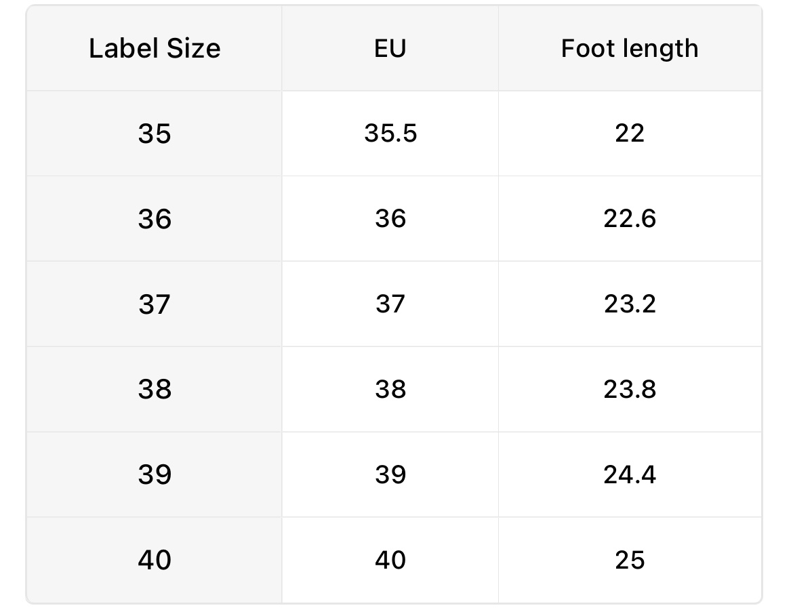793x610 pixels.
Task: Select label size 38 in first column
Action: tap(155, 390)
